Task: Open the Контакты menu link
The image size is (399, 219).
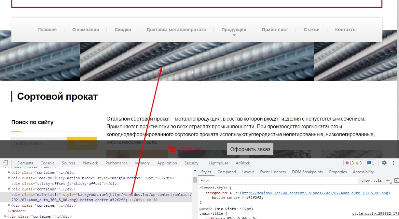Action: [346, 30]
